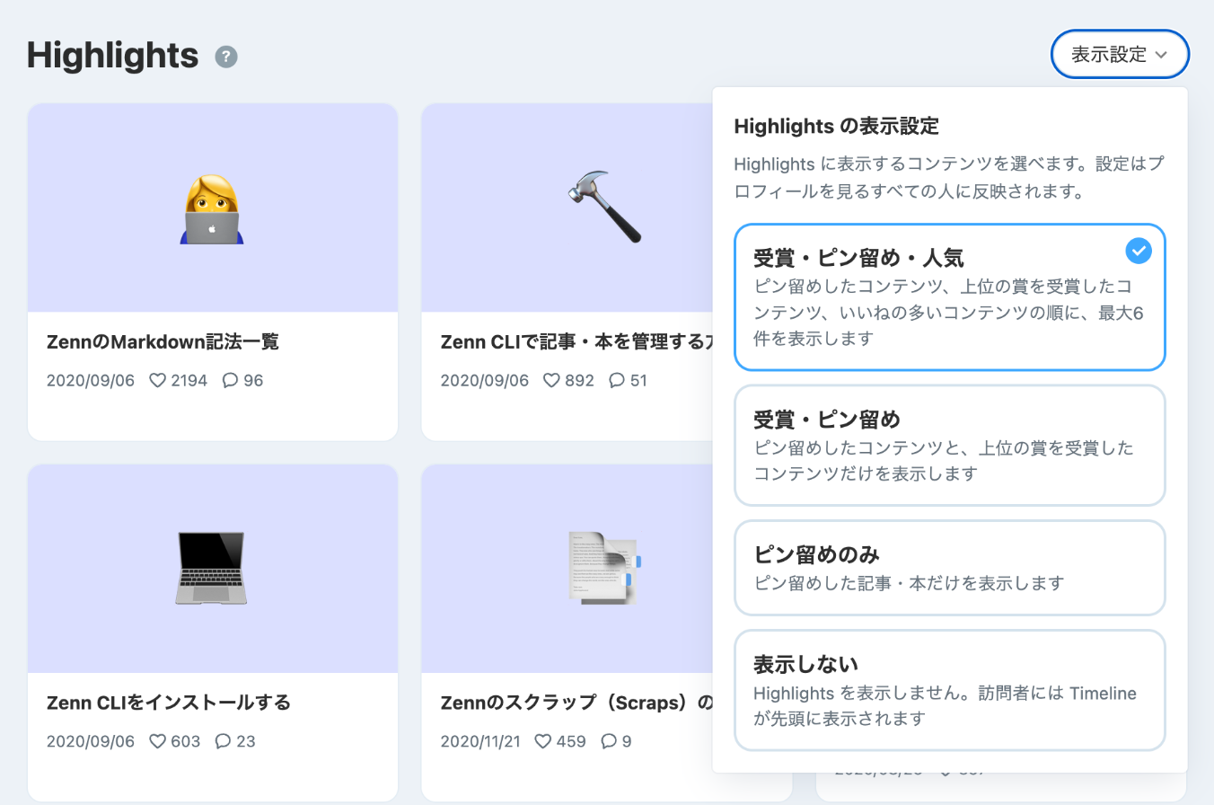
Task: Click the comment icon beside 51
Action: pos(617,381)
